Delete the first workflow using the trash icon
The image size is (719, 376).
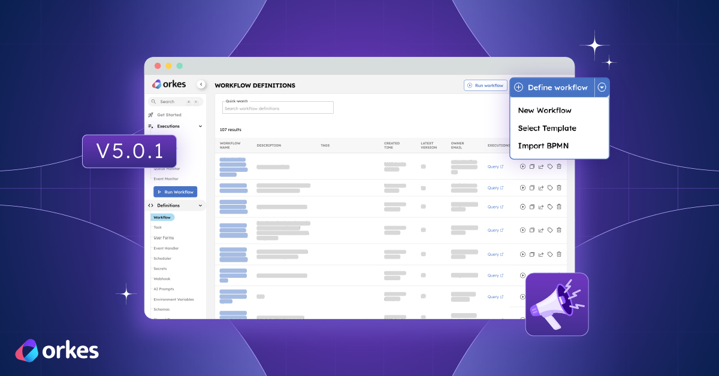tap(559, 166)
